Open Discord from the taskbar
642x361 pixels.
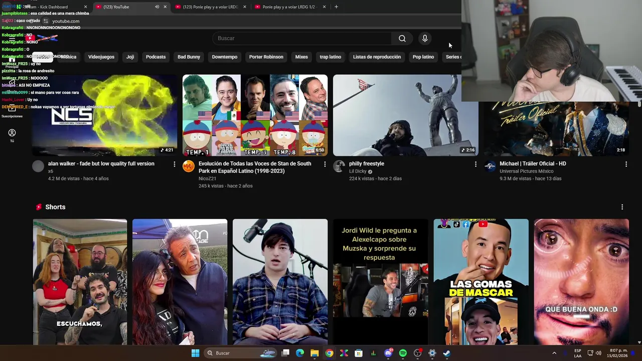click(388, 353)
